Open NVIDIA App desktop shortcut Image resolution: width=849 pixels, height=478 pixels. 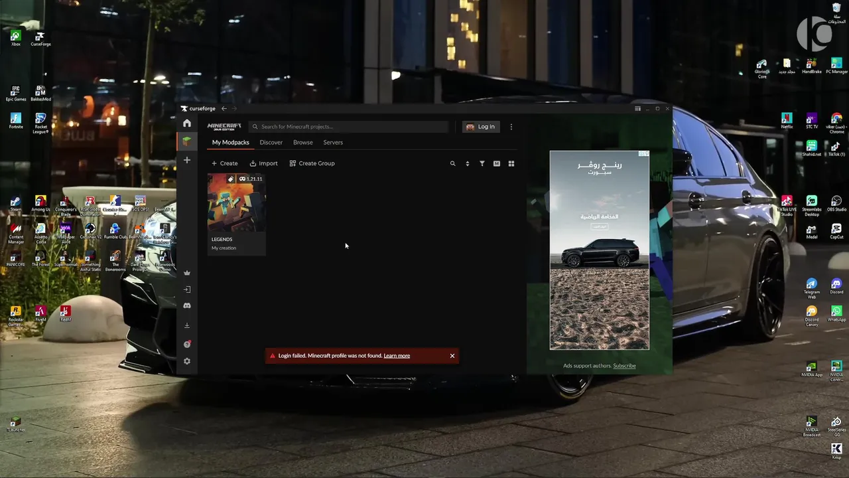pos(812,369)
